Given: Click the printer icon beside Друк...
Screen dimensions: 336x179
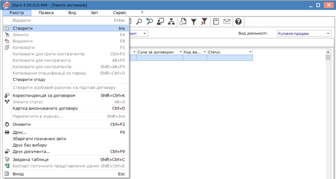Looking at the screenshot, I should pos(7,132).
